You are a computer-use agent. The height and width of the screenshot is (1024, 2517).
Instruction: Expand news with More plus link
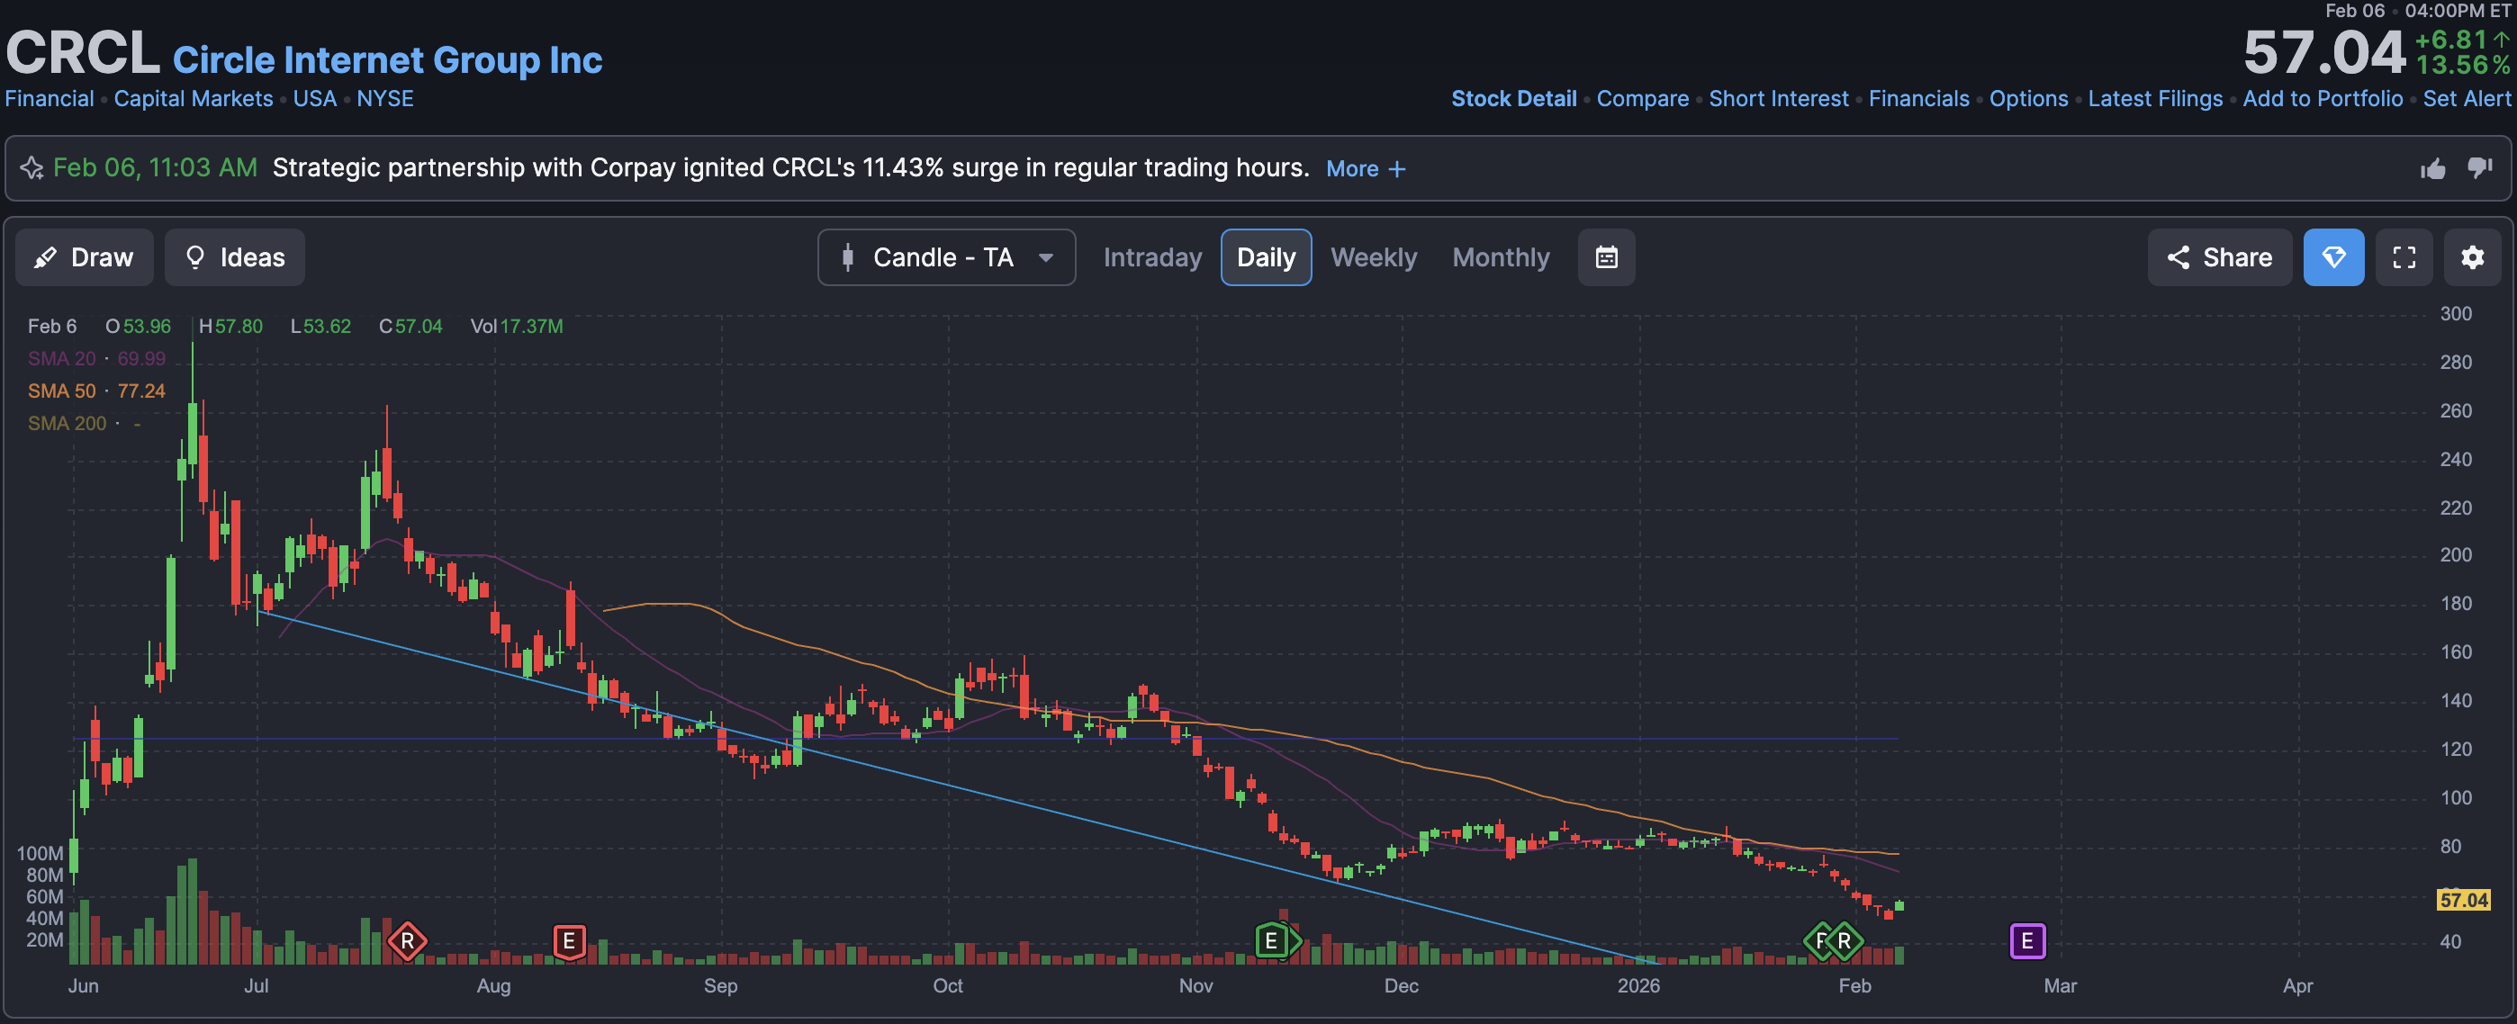click(x=1365, y=168)
